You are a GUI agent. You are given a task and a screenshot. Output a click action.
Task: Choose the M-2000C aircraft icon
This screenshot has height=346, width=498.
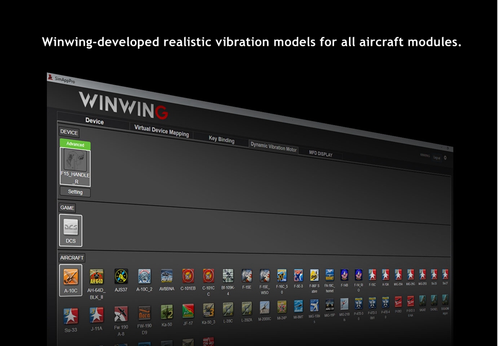264,307
